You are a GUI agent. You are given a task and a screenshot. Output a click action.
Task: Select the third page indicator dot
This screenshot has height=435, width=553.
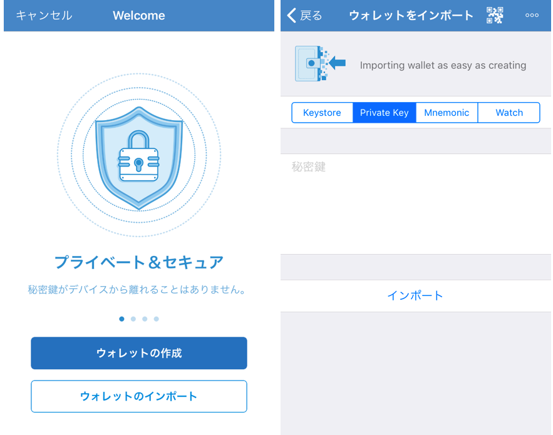(145, 319)
